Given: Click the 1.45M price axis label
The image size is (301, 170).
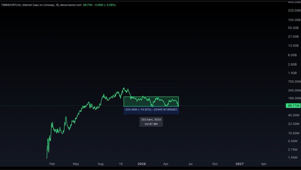Looking at the screenshot, I should [293, 158].
